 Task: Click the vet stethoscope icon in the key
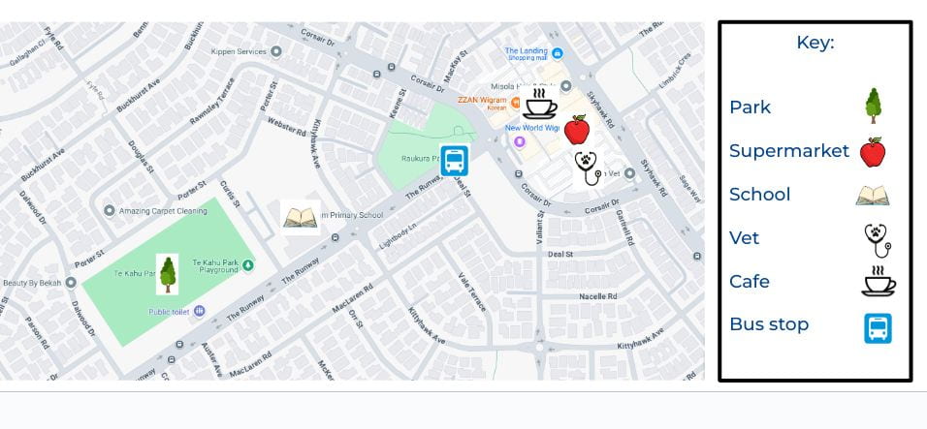(878, 240)
